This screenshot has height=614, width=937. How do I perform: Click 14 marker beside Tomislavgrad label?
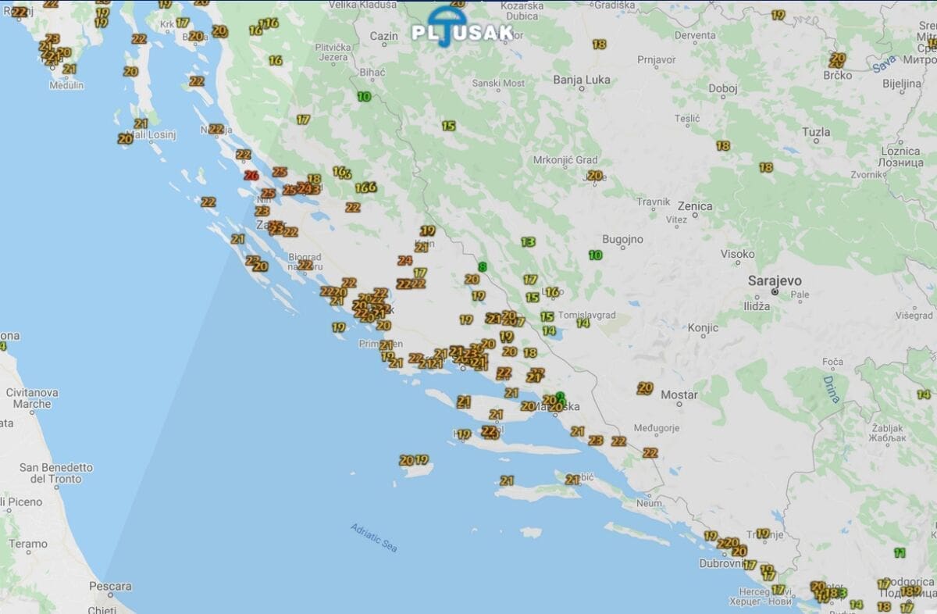(x=583, y=323)
